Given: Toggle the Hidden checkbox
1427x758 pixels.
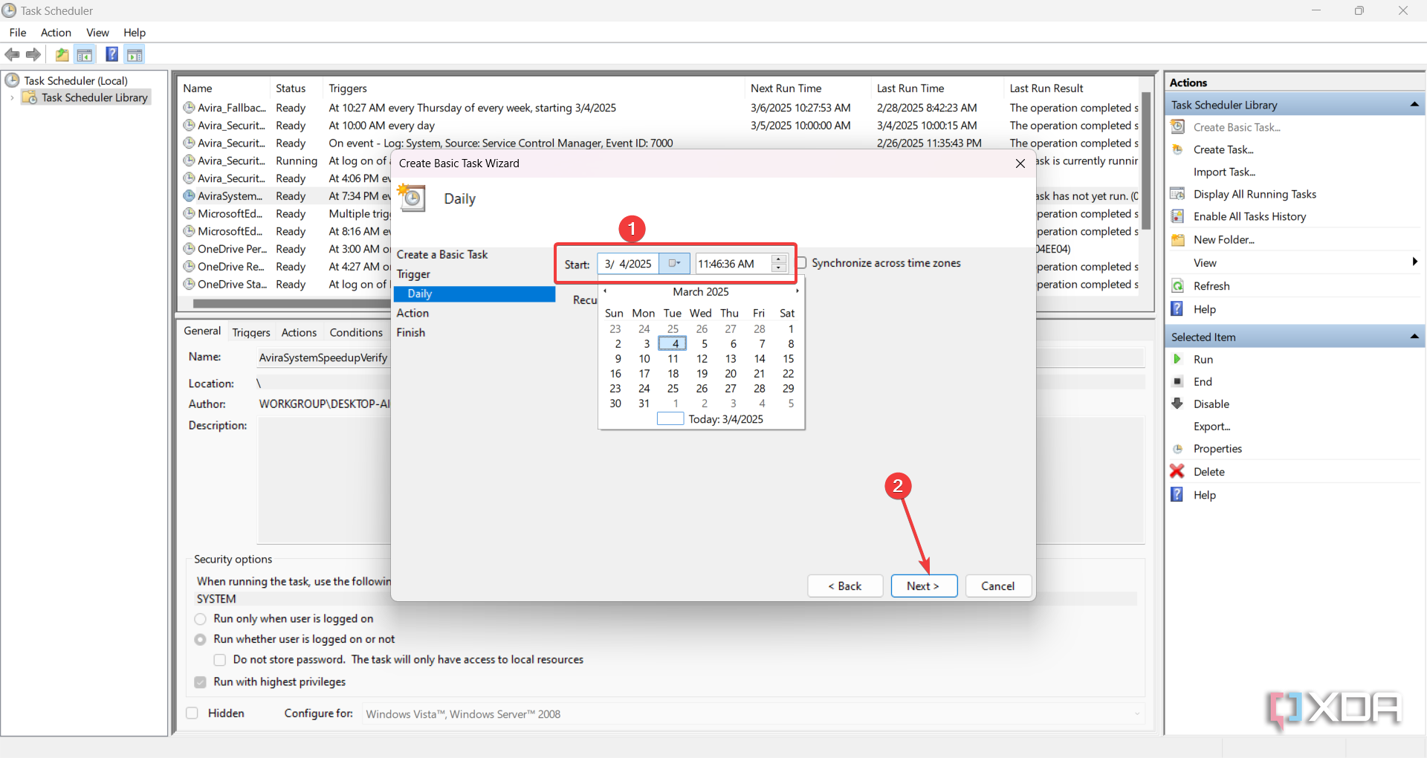Looking at the screenshot, I should click(192, 713).
